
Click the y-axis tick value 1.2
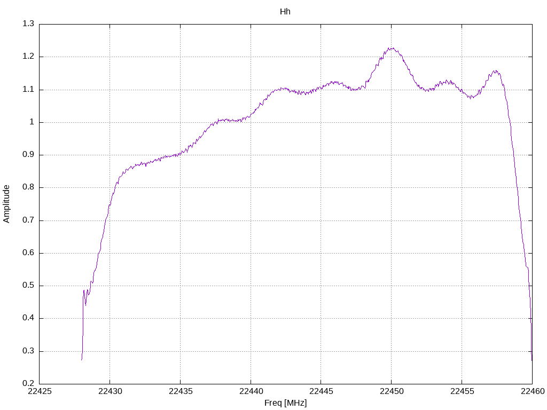point(28,57)
